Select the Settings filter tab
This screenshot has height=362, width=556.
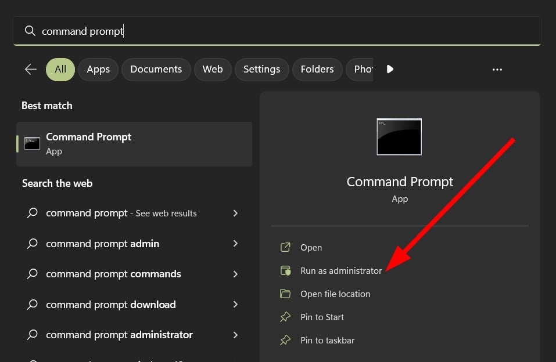pyautogui.click(x=261, y=69)
